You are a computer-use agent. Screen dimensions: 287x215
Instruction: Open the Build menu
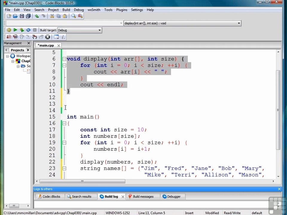(66, 10)
